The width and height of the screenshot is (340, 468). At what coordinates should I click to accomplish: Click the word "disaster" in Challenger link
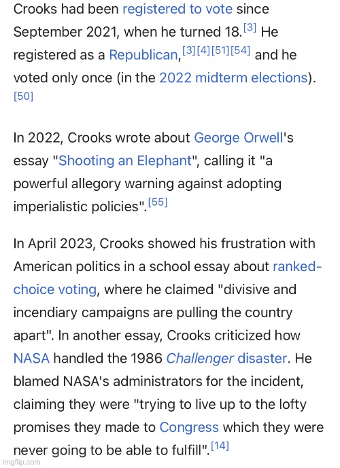point(262,358)
